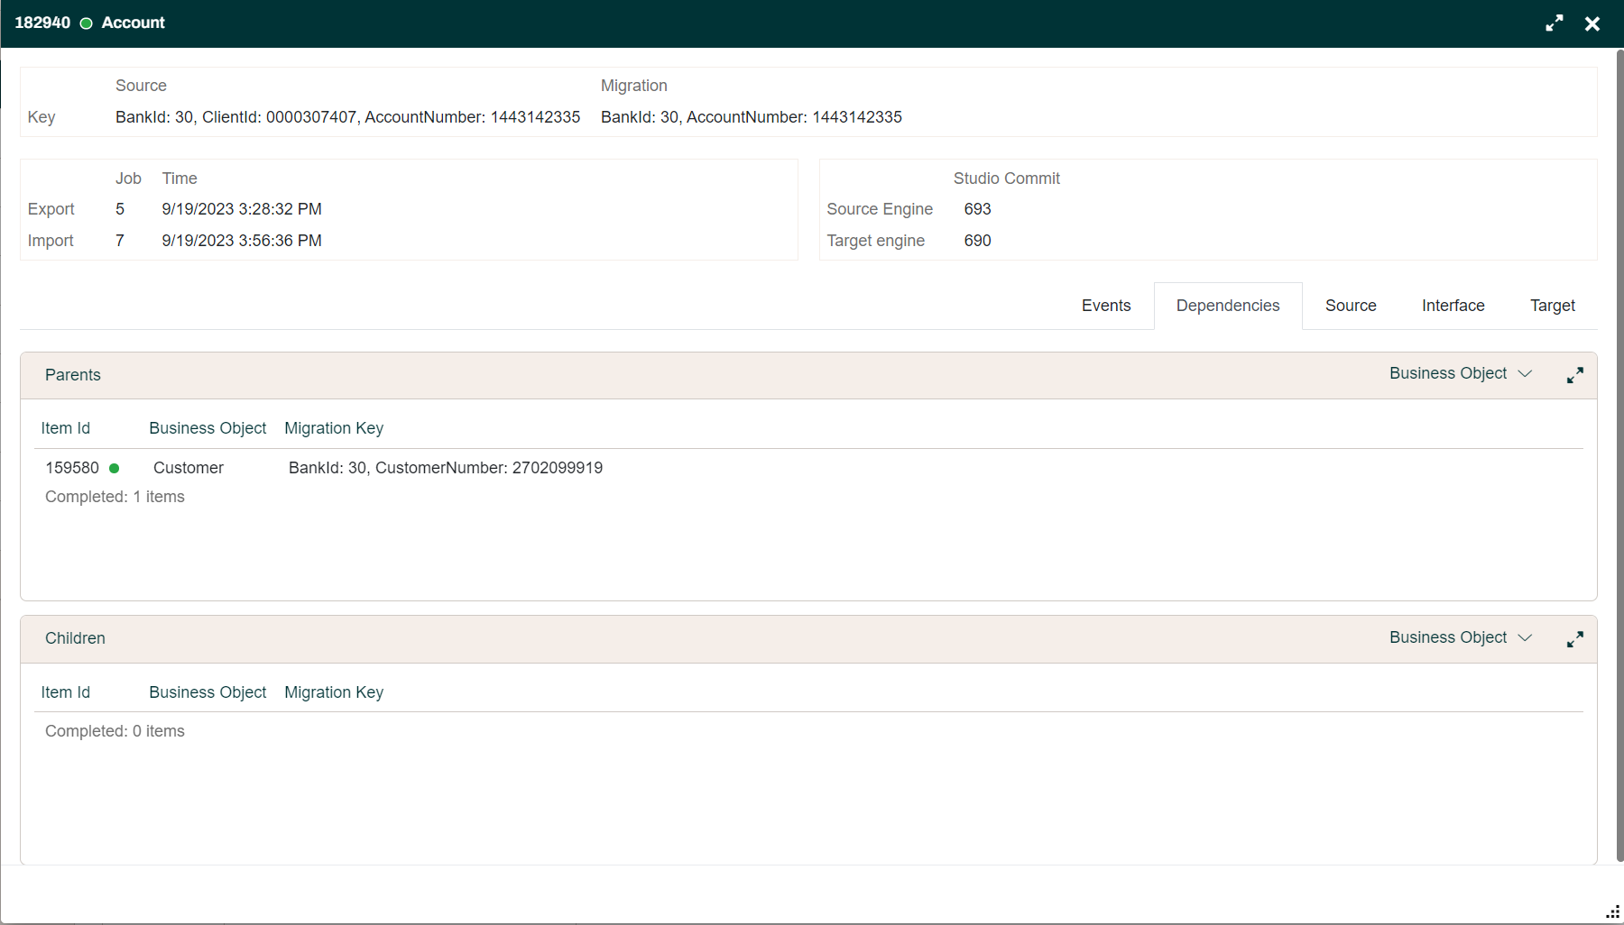Open the Target tab
The image size is (1624, 925).
coord(1552,306)
